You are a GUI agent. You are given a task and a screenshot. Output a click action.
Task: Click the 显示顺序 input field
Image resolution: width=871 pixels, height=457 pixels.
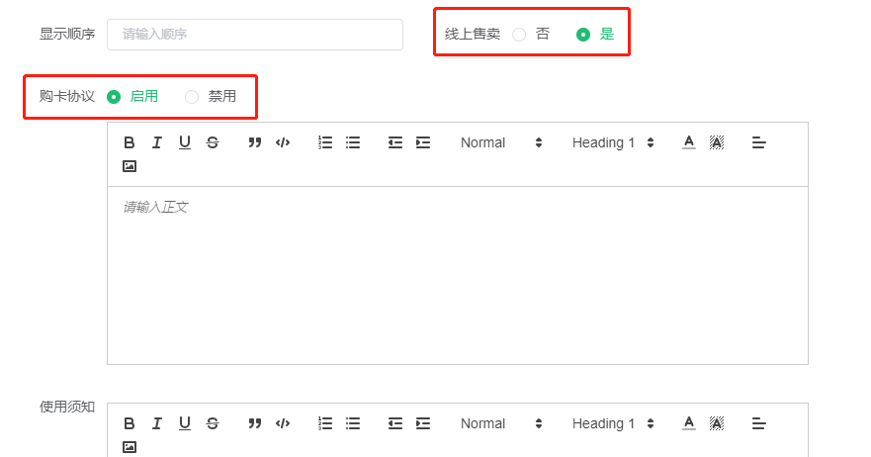[255, 35]
